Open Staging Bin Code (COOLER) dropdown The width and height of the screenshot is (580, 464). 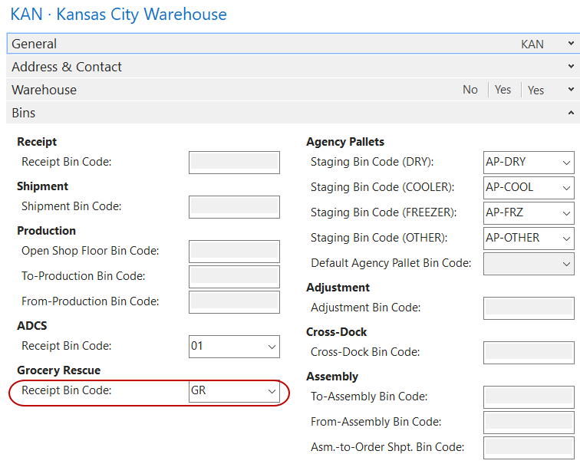click(566, 188)
